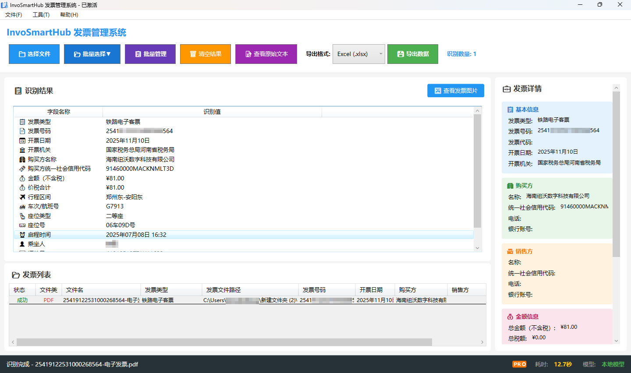Click the money icon beside 价税合计
631x373 pixels.
click(22, 187)
